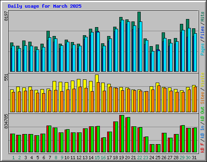This screenshot has height=162, width=207.
Task: Click the orange Sites bar for day 25
Action: (159, 99)
